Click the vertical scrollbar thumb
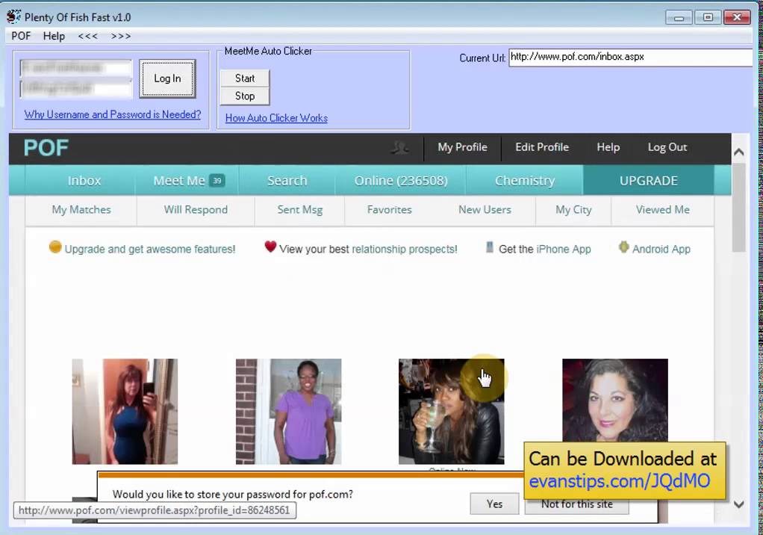Image resolution: width=763 pixels, height=535 pixels. tap(738, 208)
